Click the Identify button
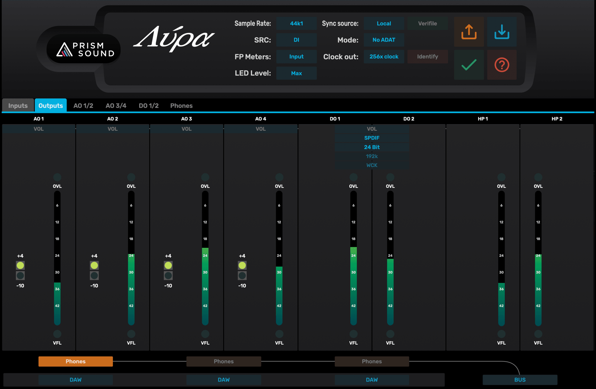The height and width of the screenshot is (389, 596). [x=427, y=56]
